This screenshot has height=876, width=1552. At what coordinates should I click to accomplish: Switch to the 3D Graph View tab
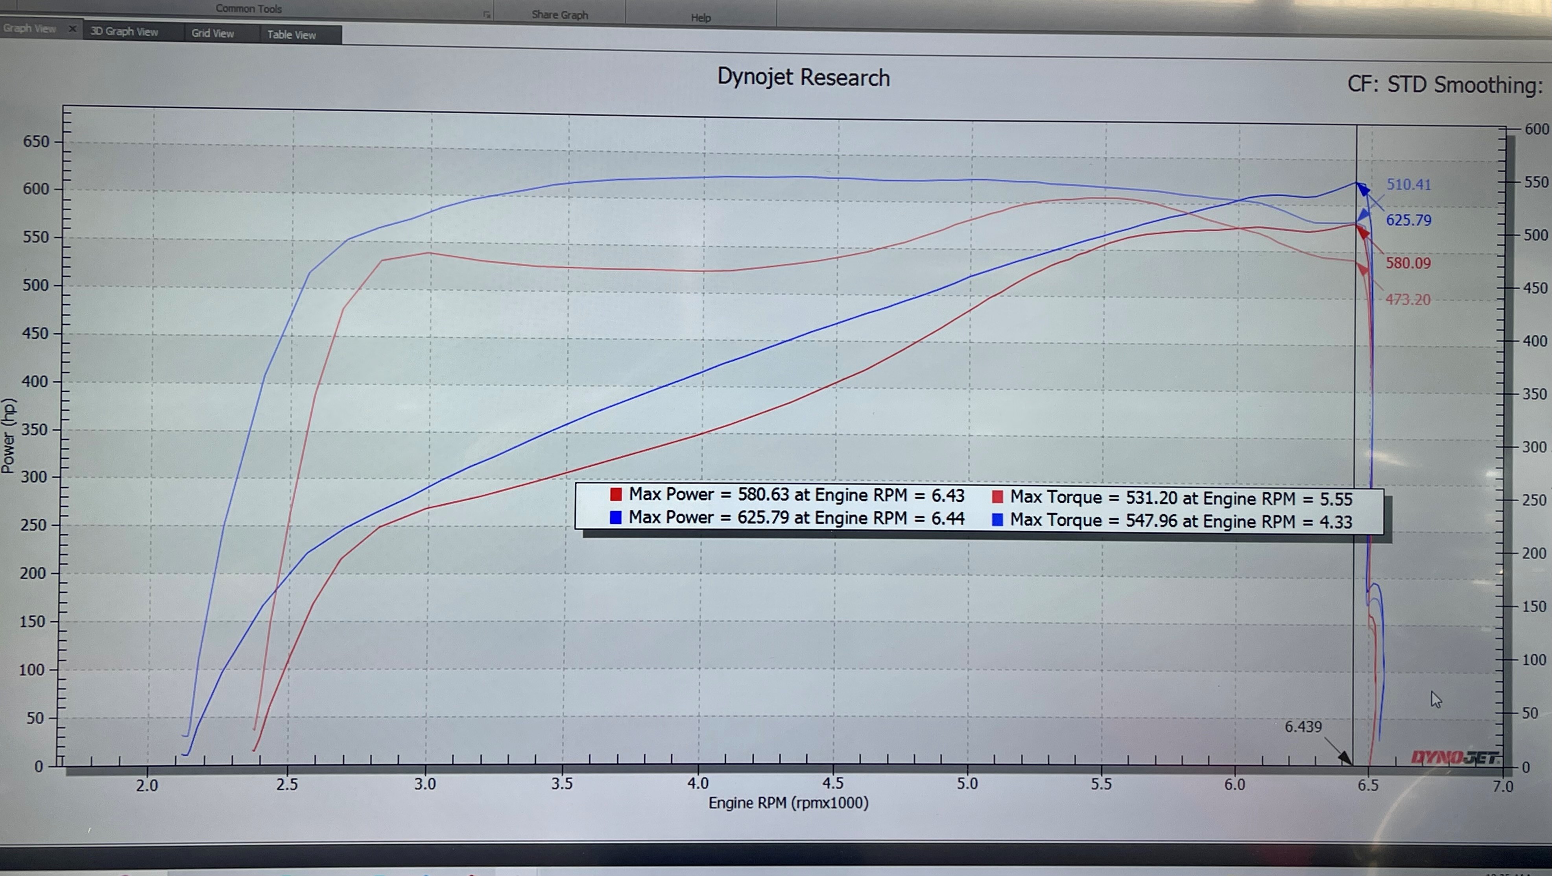124,32
